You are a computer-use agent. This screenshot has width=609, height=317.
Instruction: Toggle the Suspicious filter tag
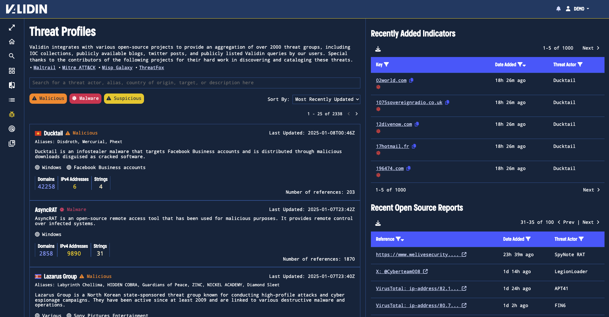click(124, 99)
